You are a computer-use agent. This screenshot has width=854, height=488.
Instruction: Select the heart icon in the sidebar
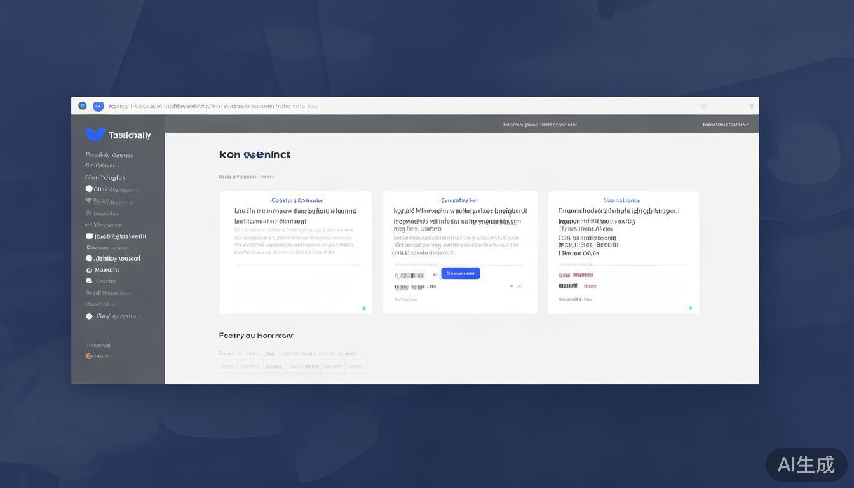(89, 201)
